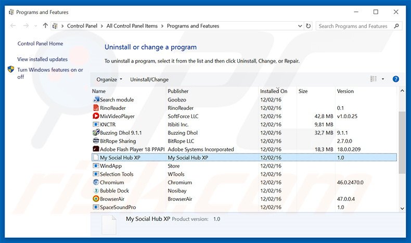Viewport: 411px width, 243px height.
Task: Open Control Panel Home link
Action: tap(40, 44)
